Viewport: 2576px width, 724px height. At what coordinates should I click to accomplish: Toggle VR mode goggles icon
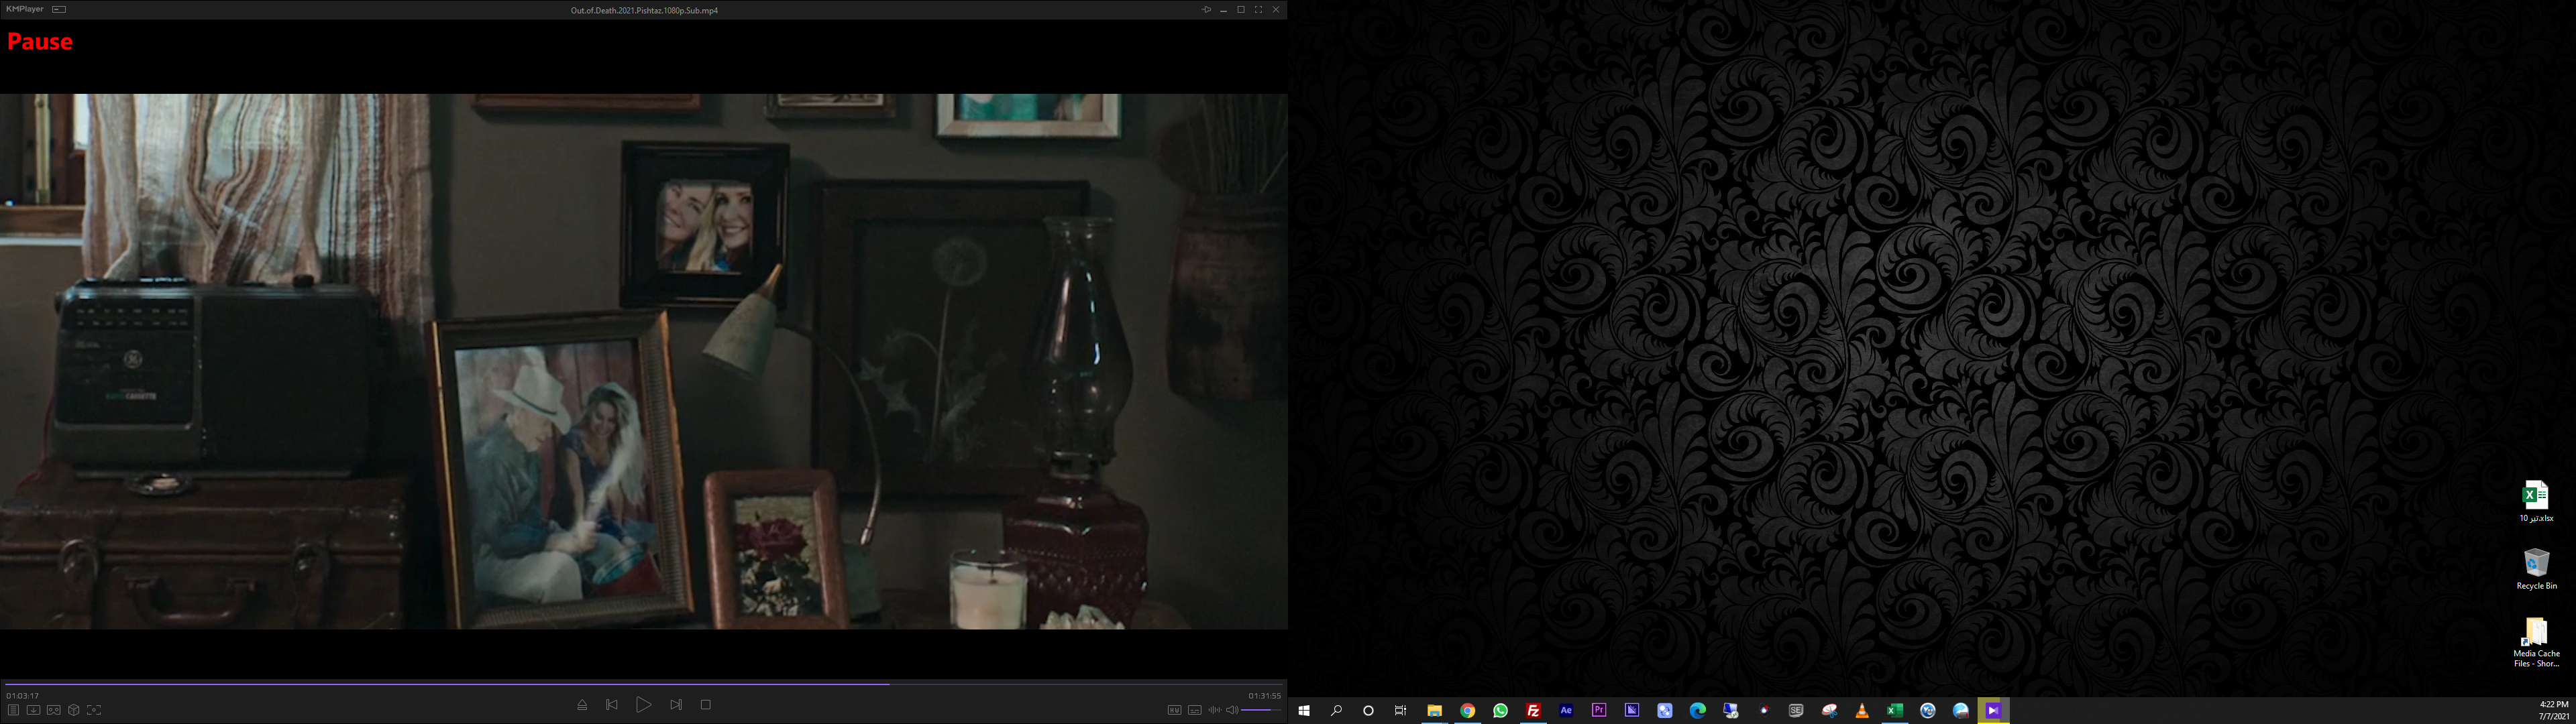pyautogui.click(x=54, y=710)
